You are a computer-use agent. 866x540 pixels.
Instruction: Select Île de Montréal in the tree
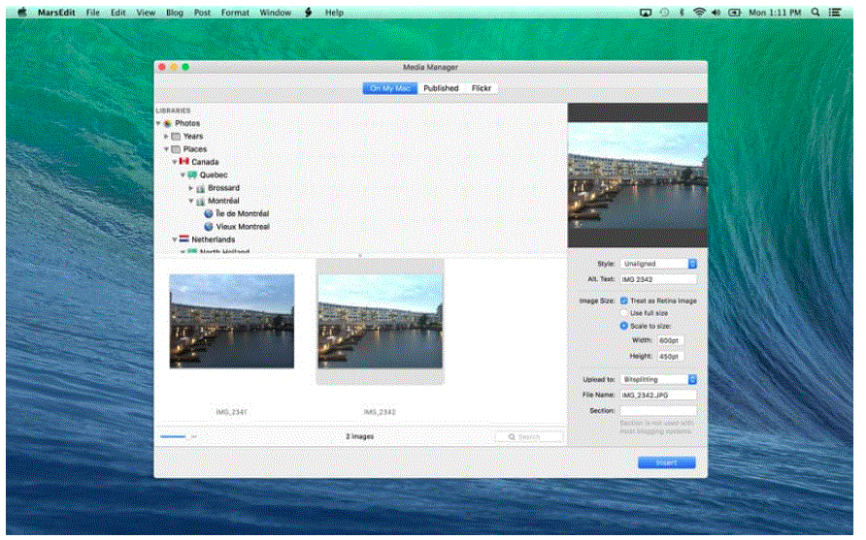click(243, 213)
